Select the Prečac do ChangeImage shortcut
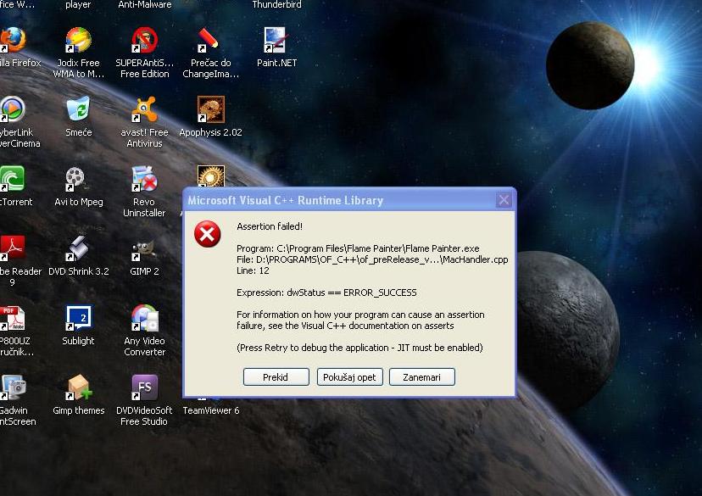 (210, 40)
